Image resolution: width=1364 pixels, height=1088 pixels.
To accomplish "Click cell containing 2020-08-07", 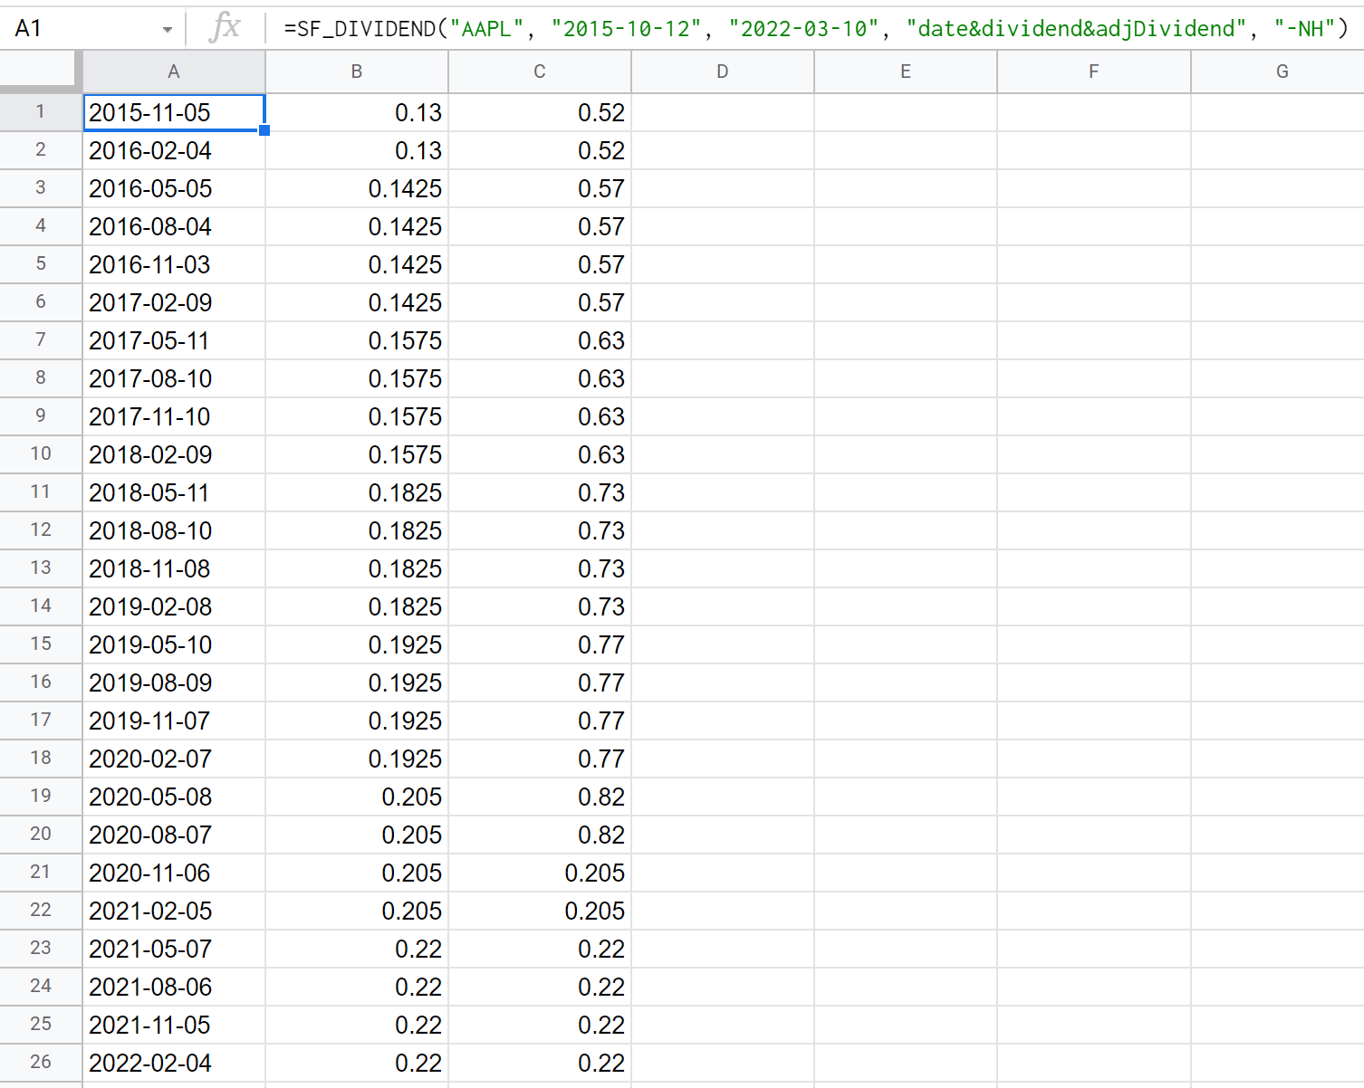I will click(x=174, y=835).
